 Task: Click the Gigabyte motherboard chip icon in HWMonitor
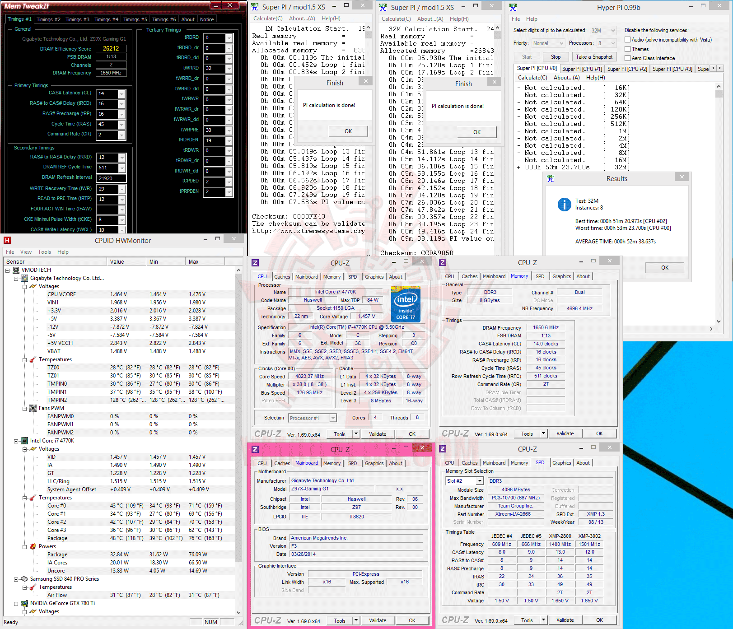pyautogui.click(x=25, y=278)
